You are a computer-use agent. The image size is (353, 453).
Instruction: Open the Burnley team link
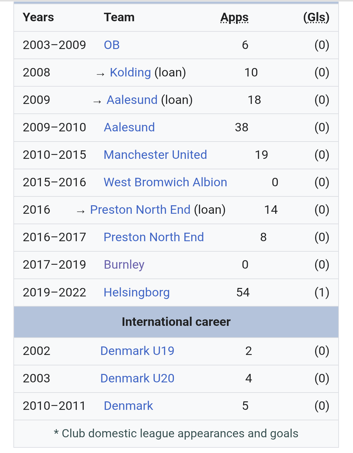124,265
